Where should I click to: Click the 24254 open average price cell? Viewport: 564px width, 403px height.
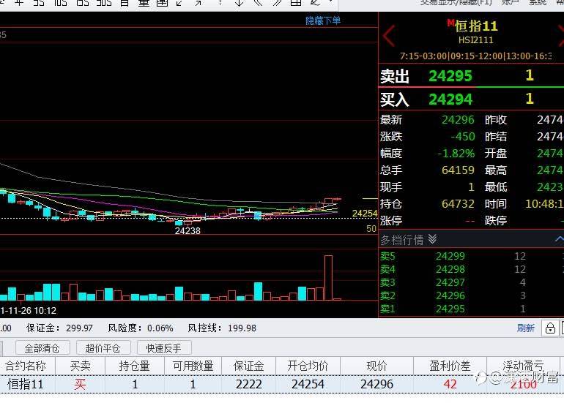[308, 384]
